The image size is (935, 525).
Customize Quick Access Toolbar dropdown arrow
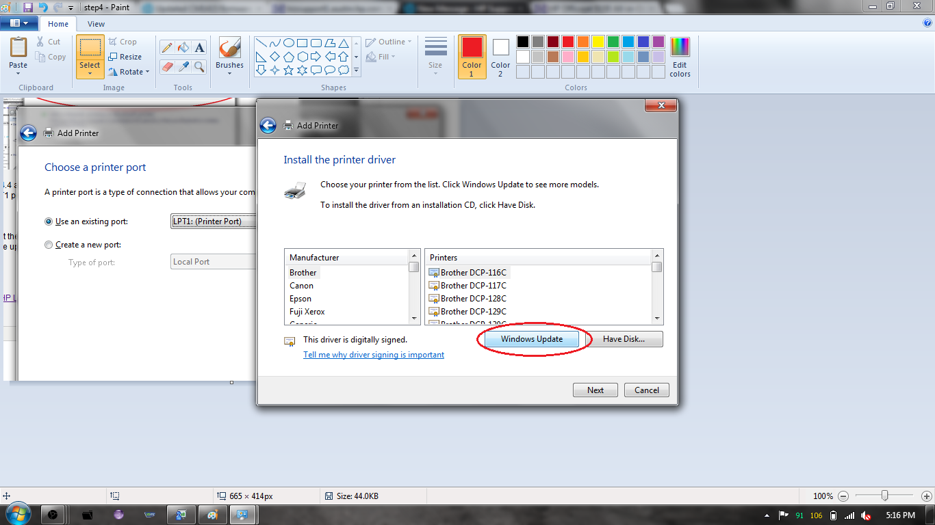tap(71, 8)
